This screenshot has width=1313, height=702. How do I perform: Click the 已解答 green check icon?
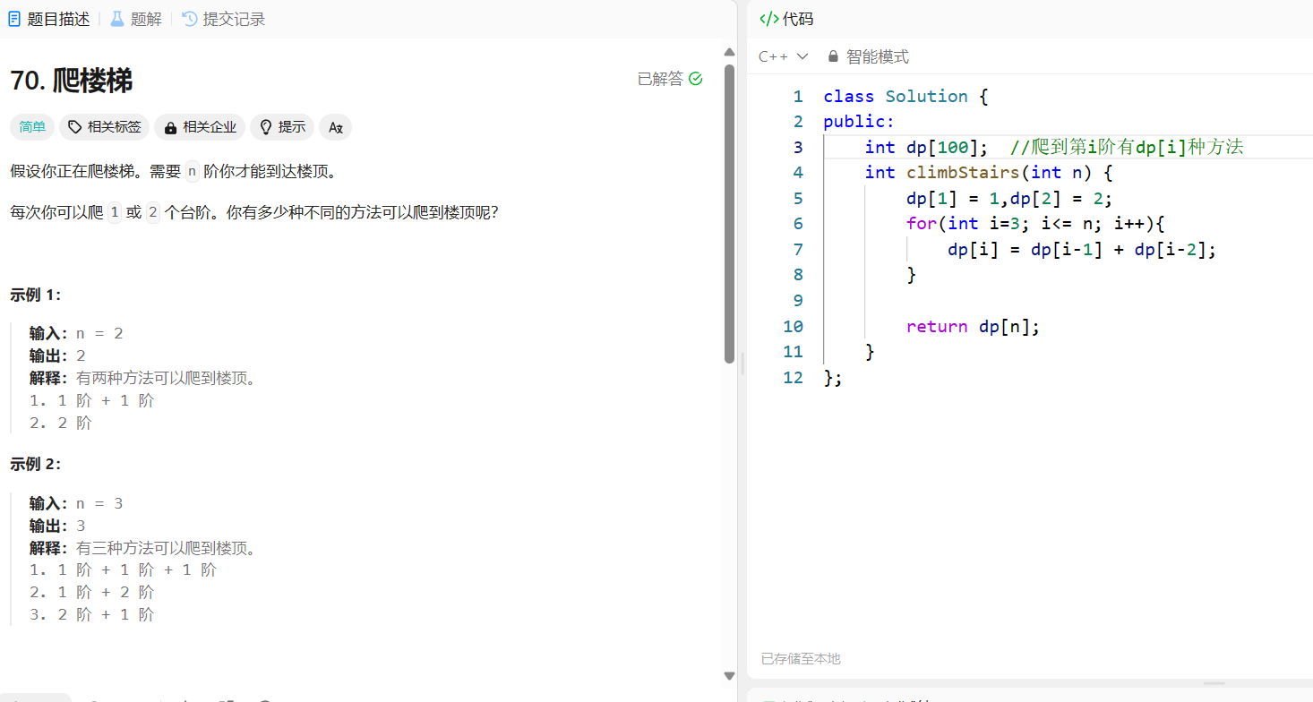point(696,79)
